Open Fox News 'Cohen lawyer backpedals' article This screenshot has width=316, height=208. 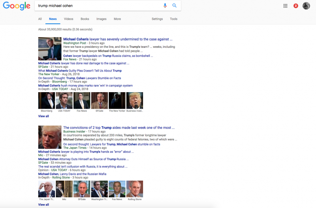pyautogui.click(x=108, y=56)
